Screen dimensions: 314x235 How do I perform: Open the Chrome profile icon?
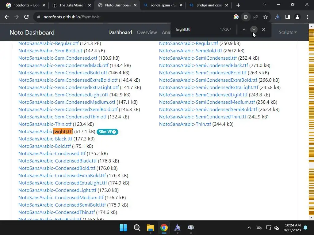point(297,17)
